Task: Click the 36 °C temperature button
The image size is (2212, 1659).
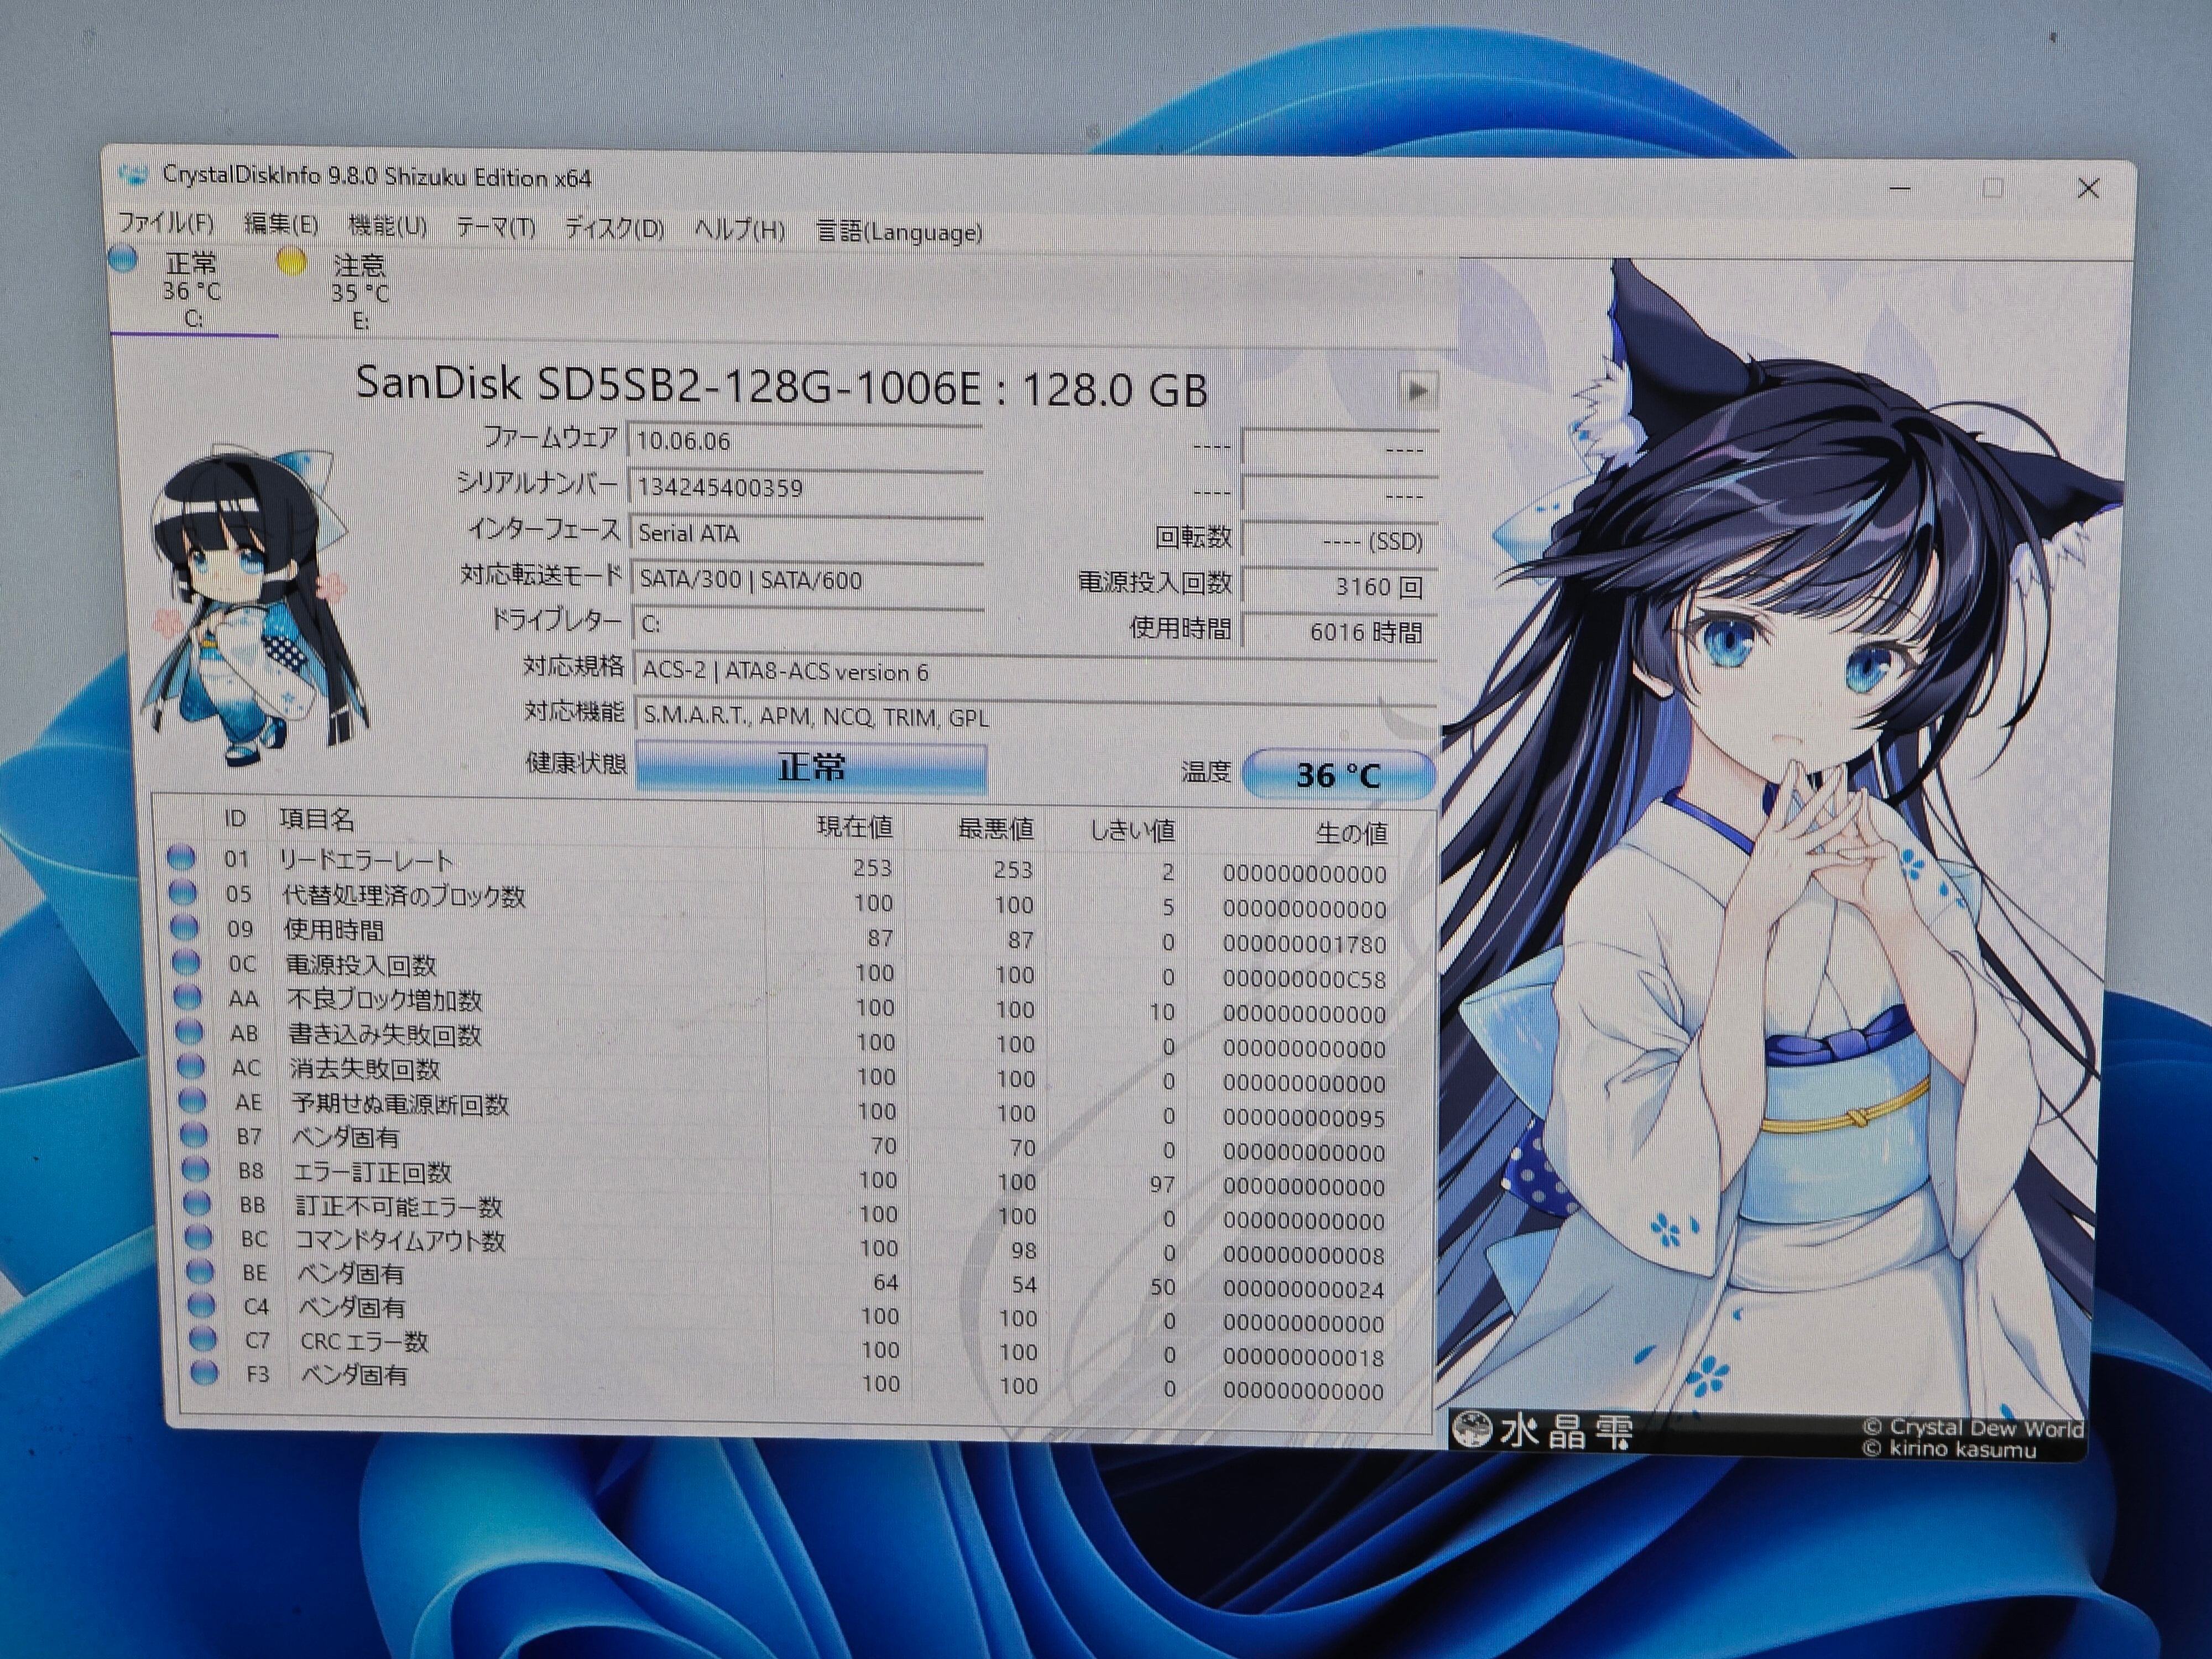Action: 1338,775
